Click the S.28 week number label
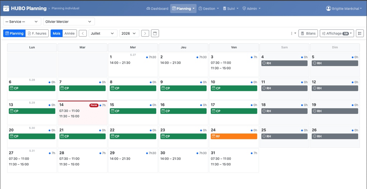 (x=32, y=80)
